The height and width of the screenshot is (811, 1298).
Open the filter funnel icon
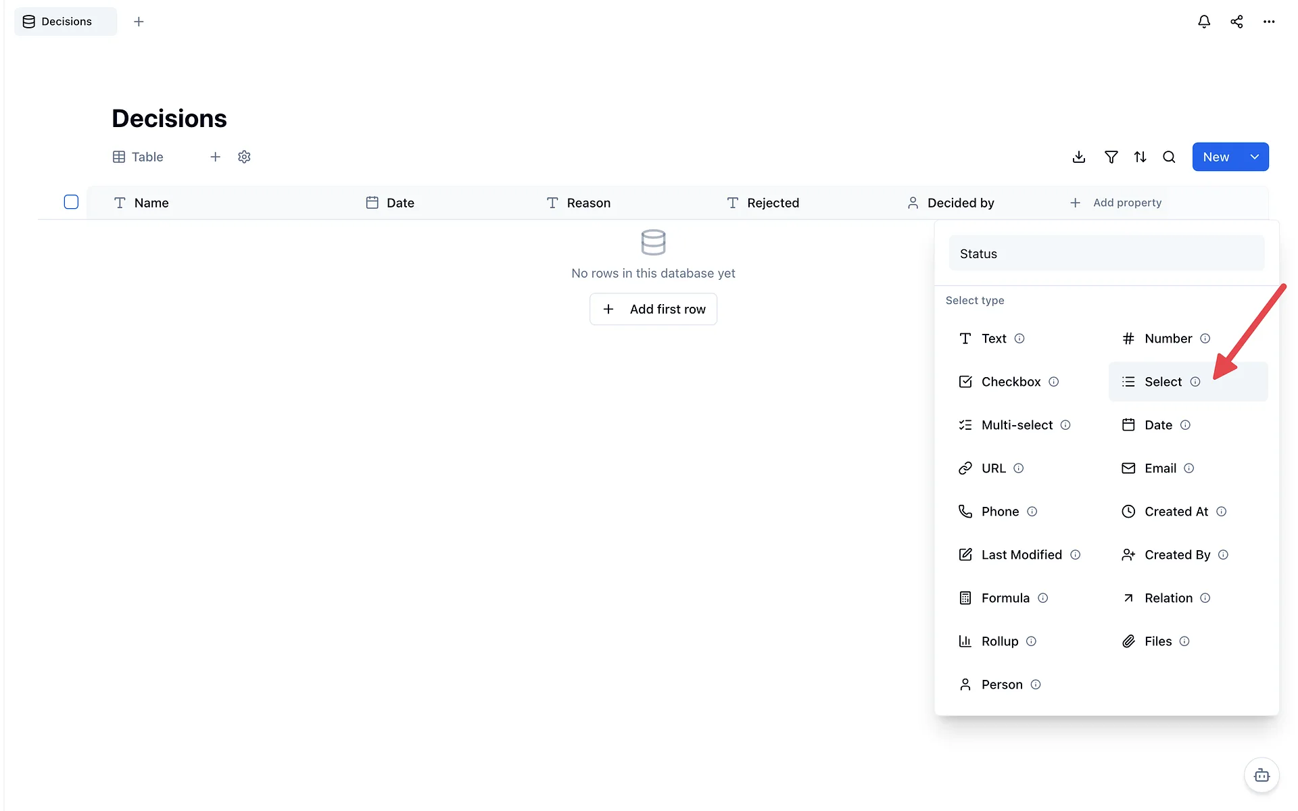[1111, 157]
